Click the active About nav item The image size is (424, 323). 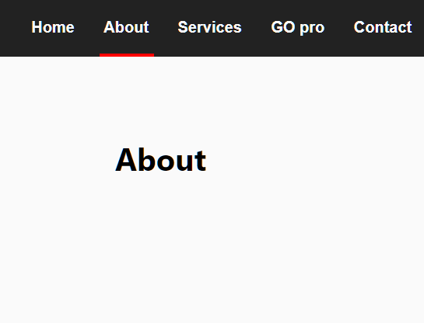126,27
